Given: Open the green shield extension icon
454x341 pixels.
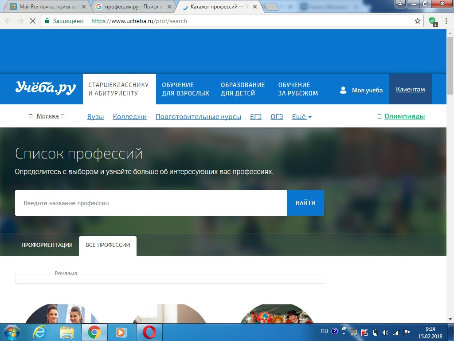Looking at the screenshot, I should (432, 21).
